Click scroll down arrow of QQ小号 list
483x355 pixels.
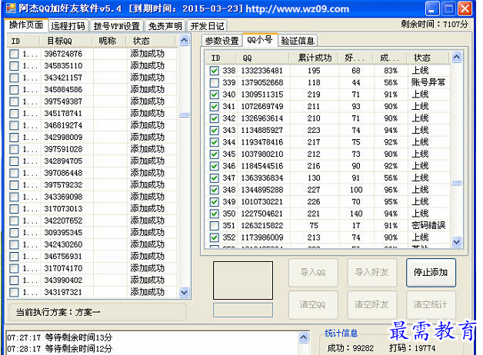click(x=457, y=242)
